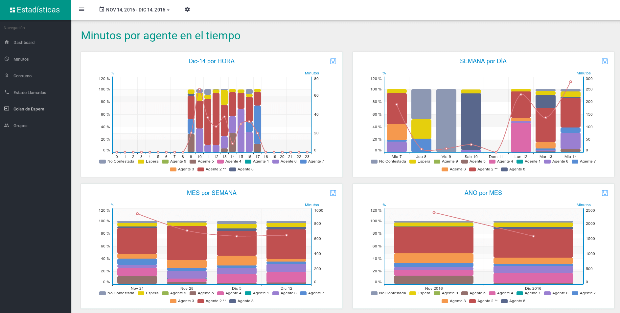Toggle Agente 9 legend in Dic-14 por HORA chart
This screenshot has width=620, height=313.
(x=174, y=161)
